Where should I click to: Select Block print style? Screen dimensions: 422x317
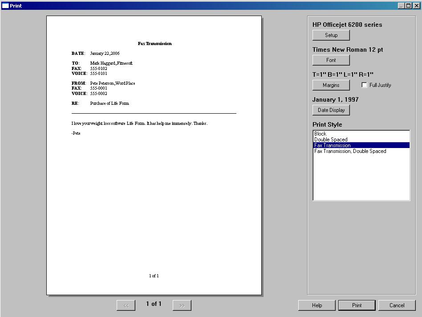pyautogui.click(x=320, y=134)
